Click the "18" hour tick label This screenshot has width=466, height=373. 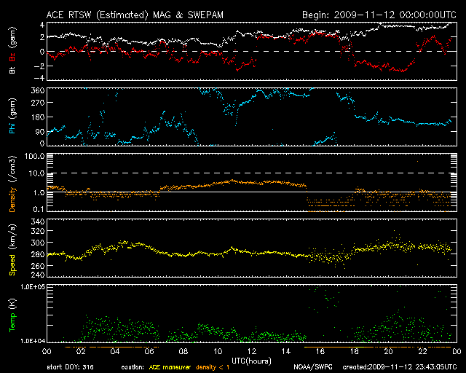355,352
